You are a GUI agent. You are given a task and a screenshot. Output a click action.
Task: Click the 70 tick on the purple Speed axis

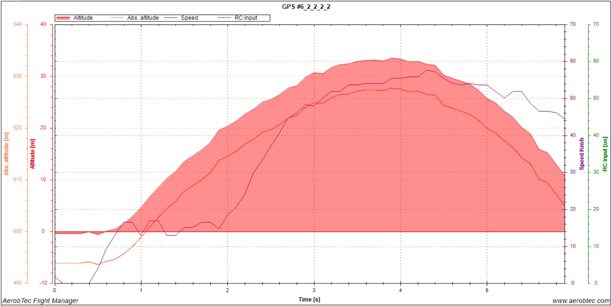pos(573,24)
